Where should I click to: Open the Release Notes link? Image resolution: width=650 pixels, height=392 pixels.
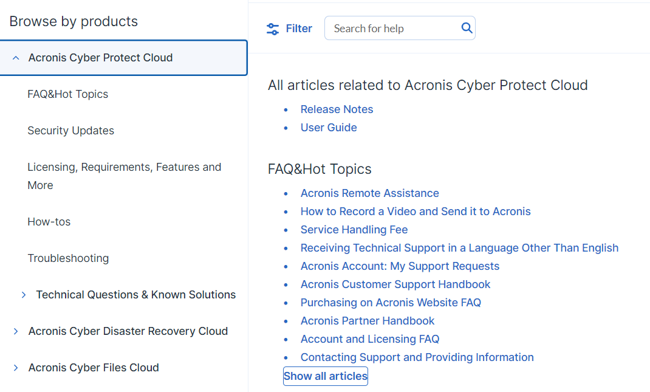click(337, 109)
